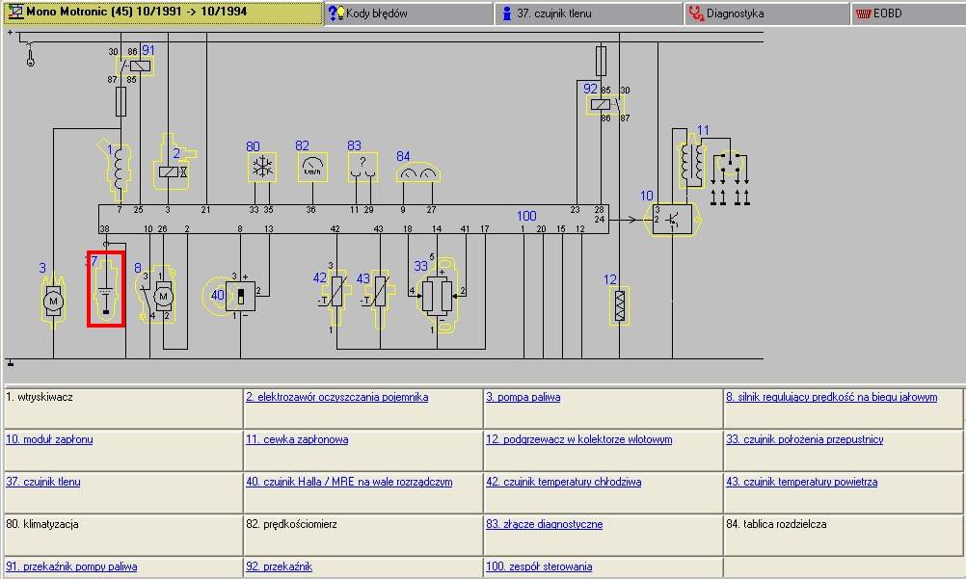Open link 100. zespół sterowania
Image resolution: width=966 pixels, height=579 pixels.
(x=539, y=566)
